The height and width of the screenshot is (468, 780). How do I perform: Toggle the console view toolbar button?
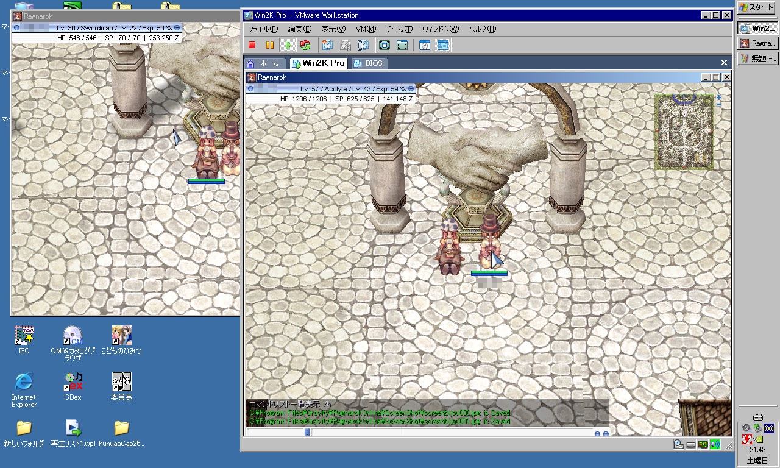pyautogui.click(x=443, y=45)
